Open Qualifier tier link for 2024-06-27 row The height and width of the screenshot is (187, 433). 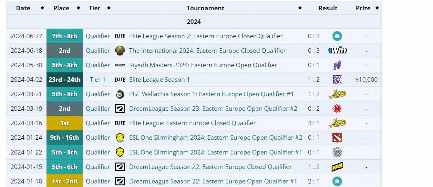pyautogui.click(x=98, y=36)
